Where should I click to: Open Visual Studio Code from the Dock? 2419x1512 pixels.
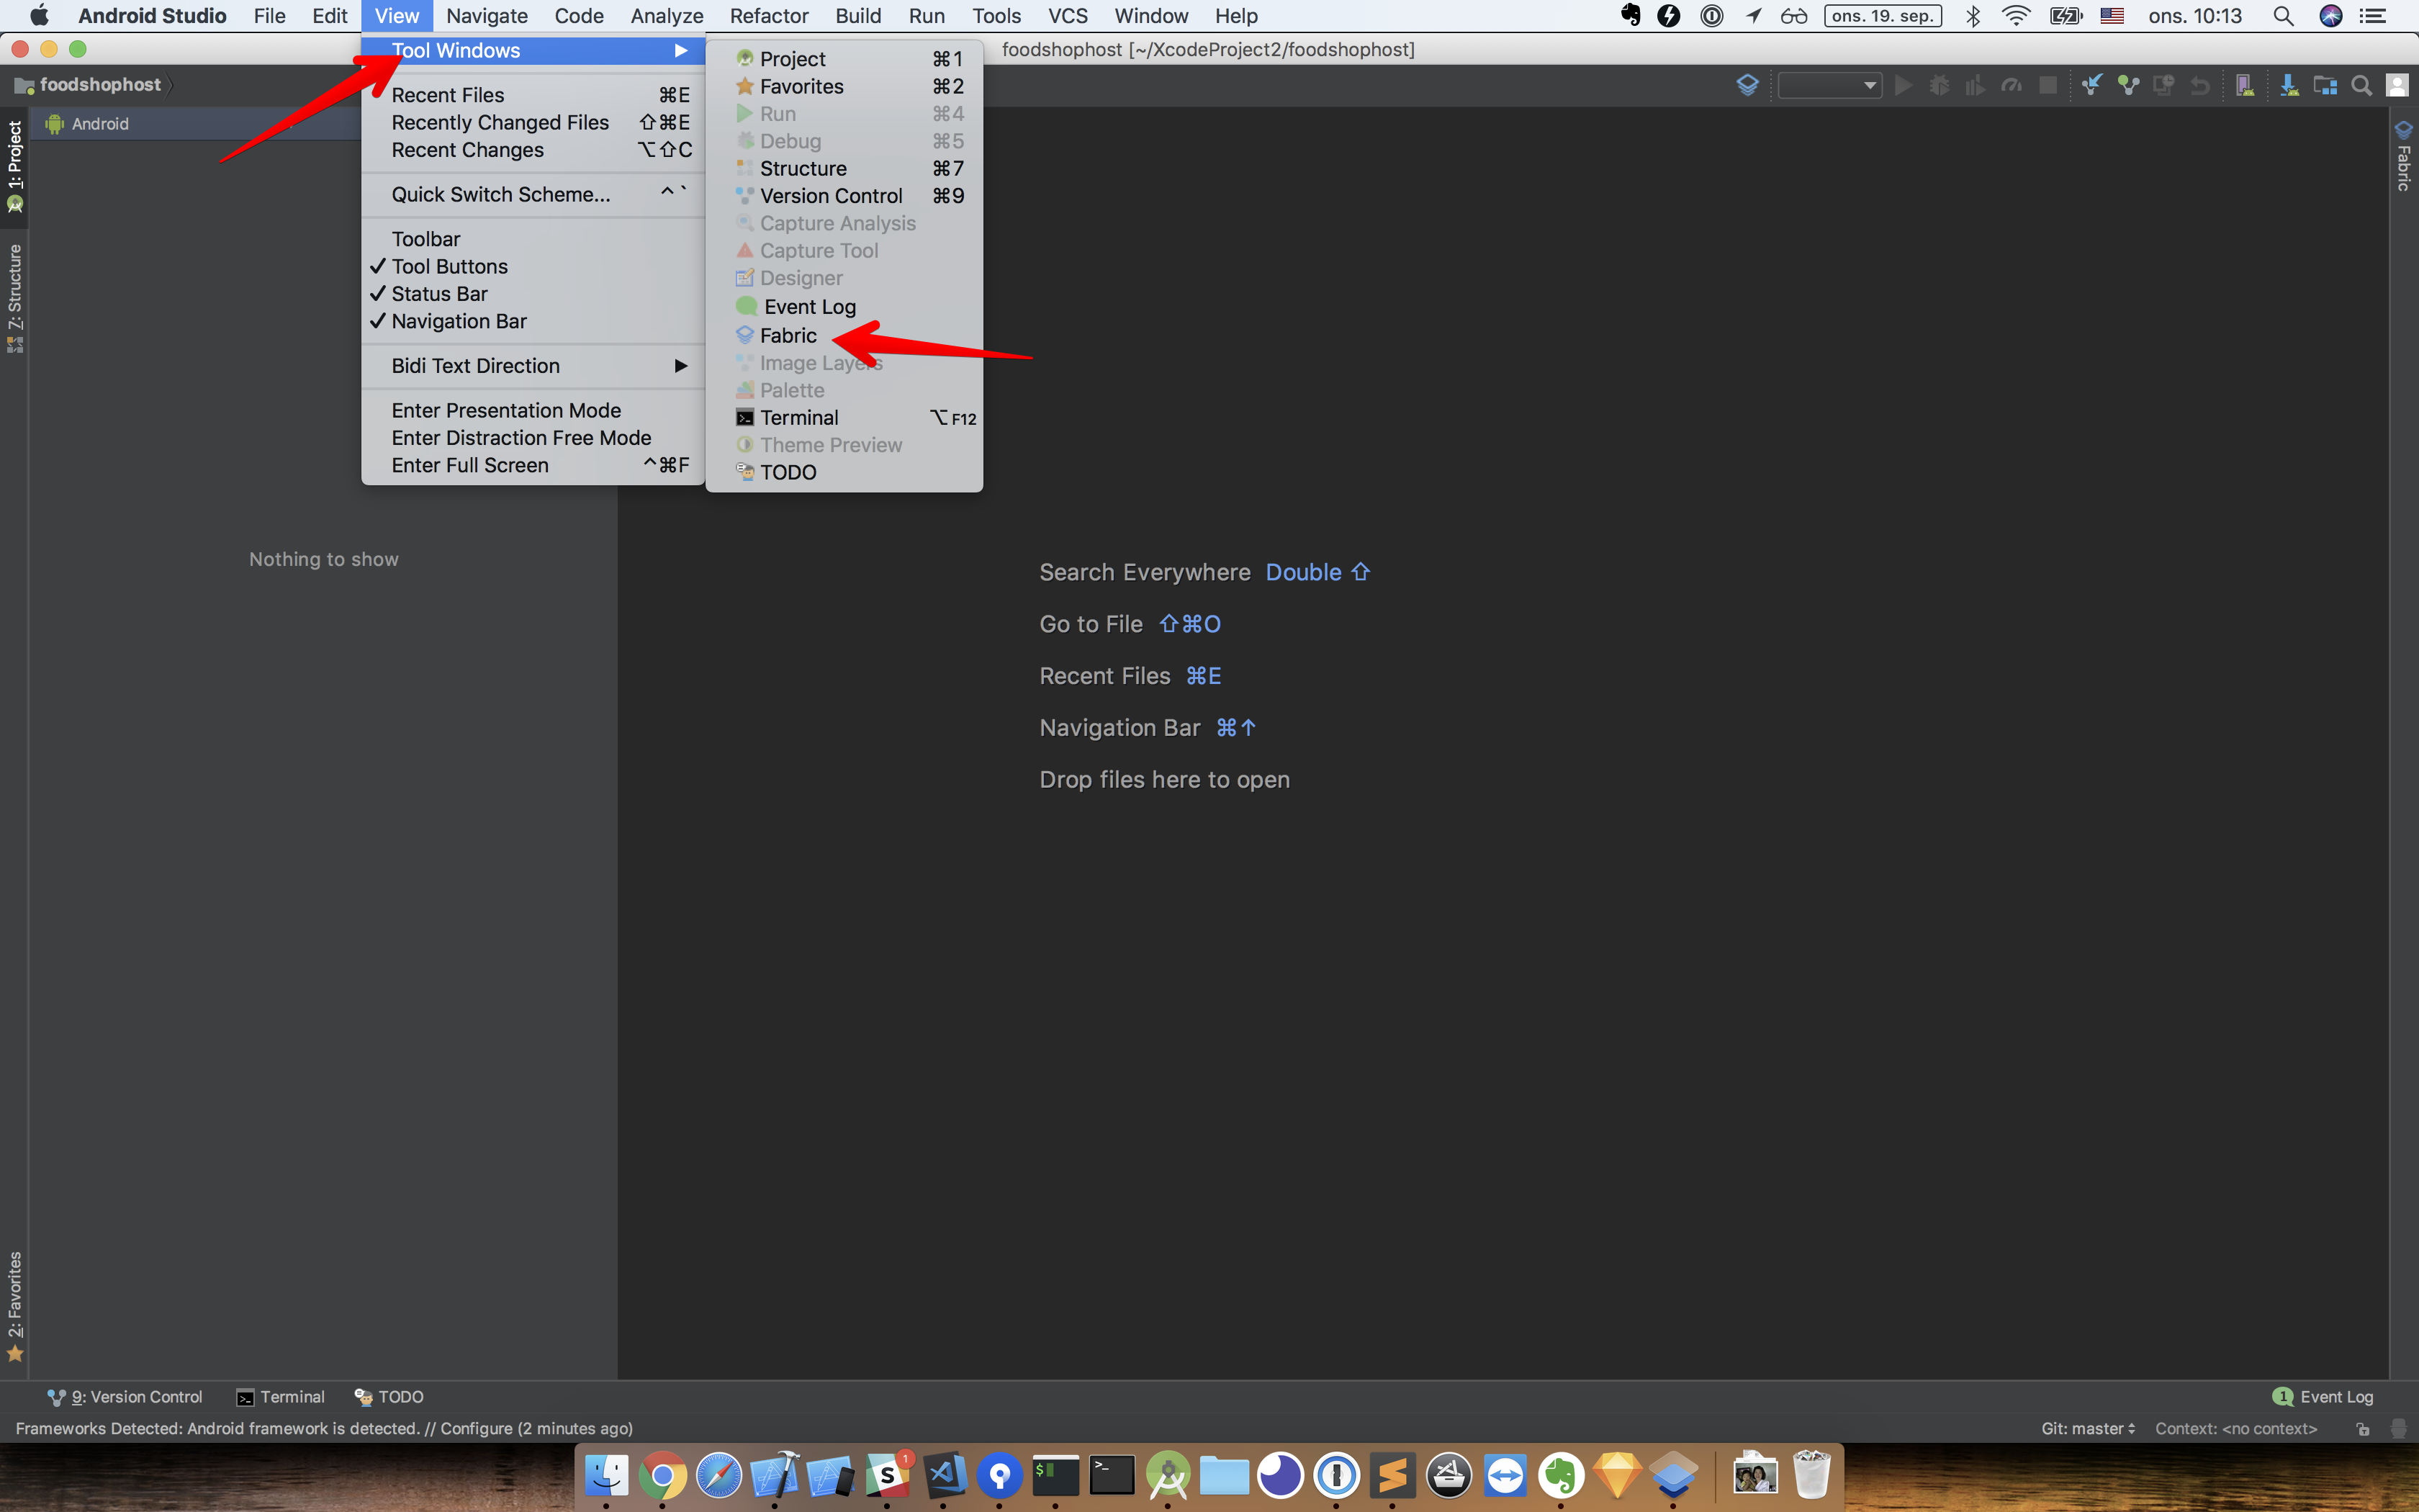[x=944, y=1474]
